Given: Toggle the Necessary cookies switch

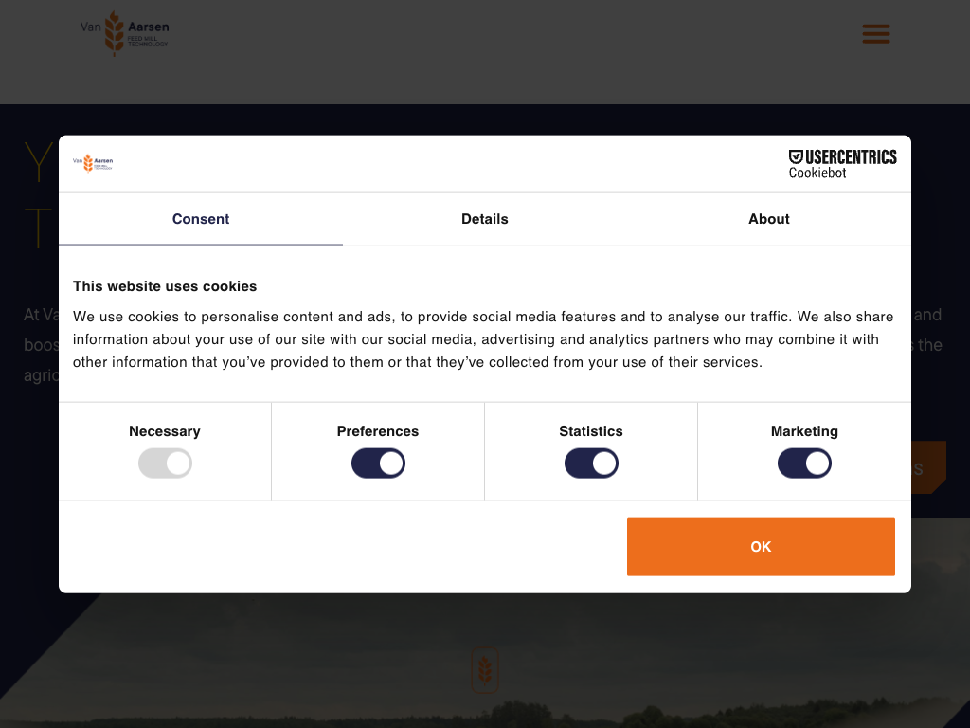Looking at the screenshot, I should point(165,464).
